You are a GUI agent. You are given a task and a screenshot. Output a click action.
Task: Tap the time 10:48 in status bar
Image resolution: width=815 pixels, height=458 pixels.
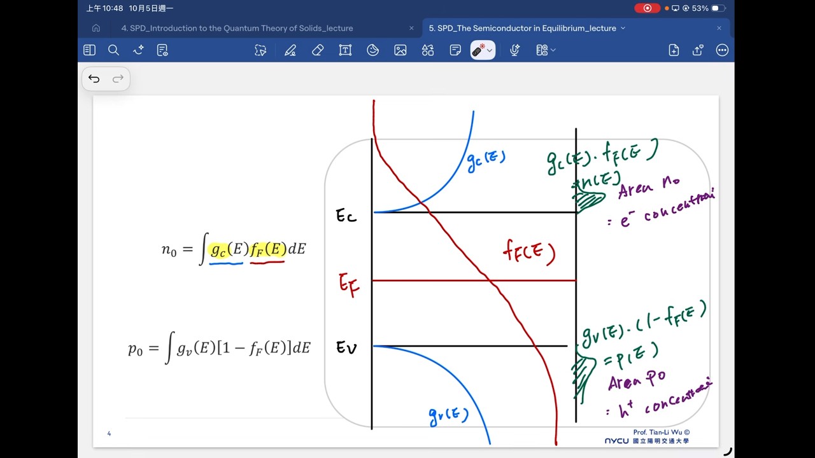(x=105, y=8)
